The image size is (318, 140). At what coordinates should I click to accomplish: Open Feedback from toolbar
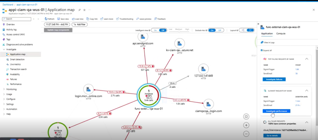pyautogui.click(x=160, y=19)
